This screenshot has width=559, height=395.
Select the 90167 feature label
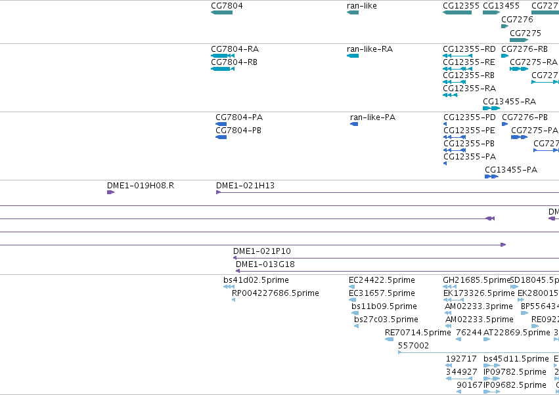[x=469, y=385]
